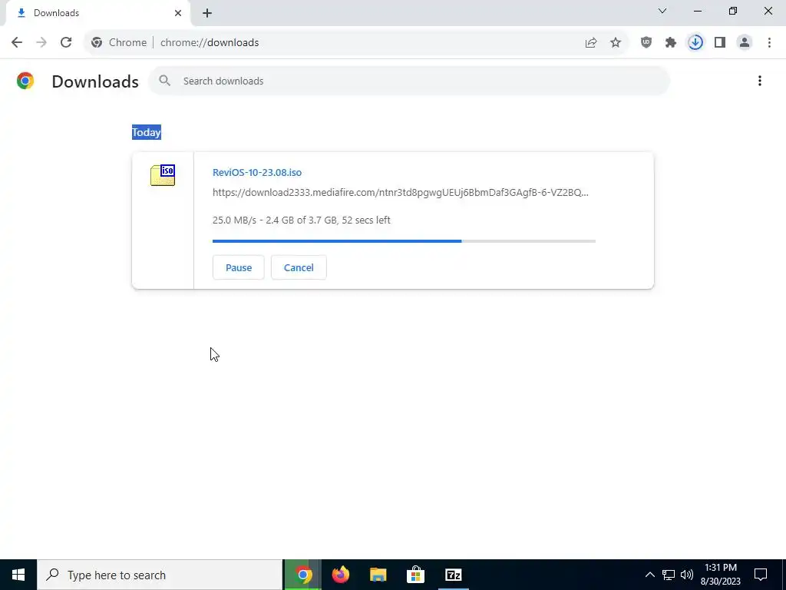Viewport: 786px width, 590px height.
Task: Click the Downloads page title
Action: [95, 81]
